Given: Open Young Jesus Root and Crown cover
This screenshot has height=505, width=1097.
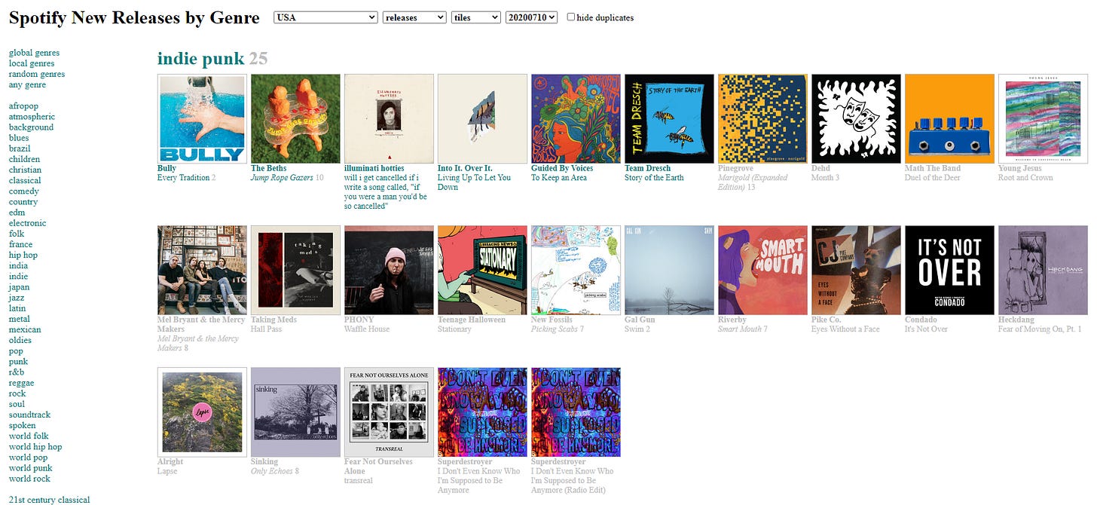Looking at the screenshot, I should coord(1043,118).
